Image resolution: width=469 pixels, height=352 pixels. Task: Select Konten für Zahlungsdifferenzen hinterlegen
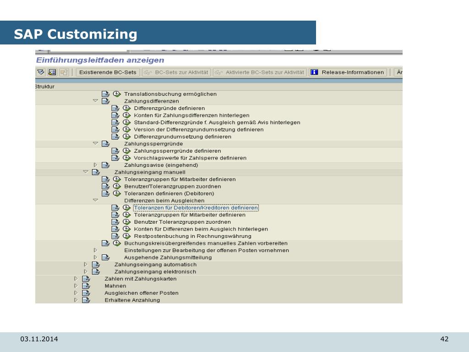191,115
